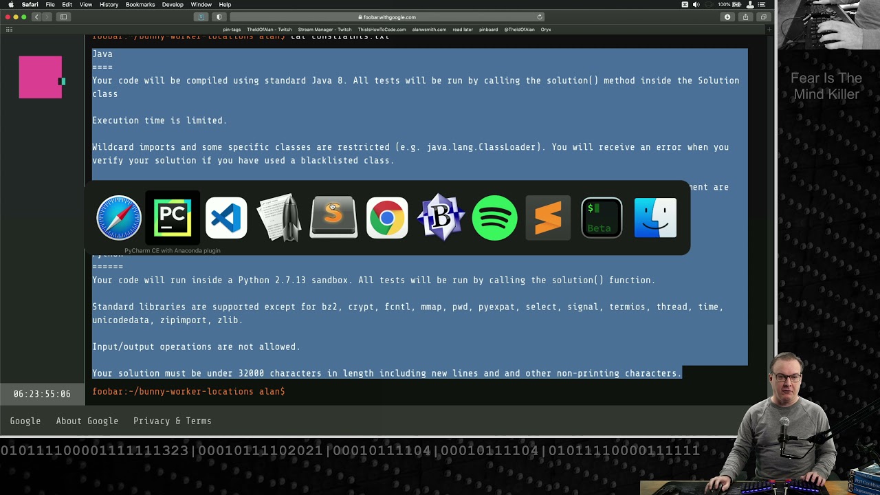Reload the page with refresh icon
Screen dimensions: 880x495
point(540,17)
